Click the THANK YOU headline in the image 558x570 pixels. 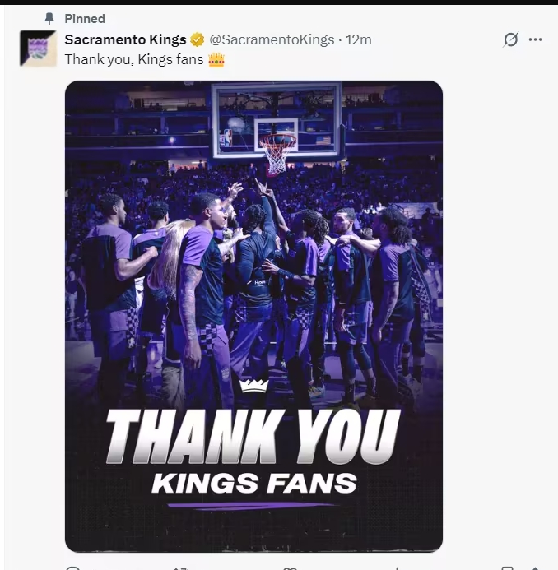253,437
